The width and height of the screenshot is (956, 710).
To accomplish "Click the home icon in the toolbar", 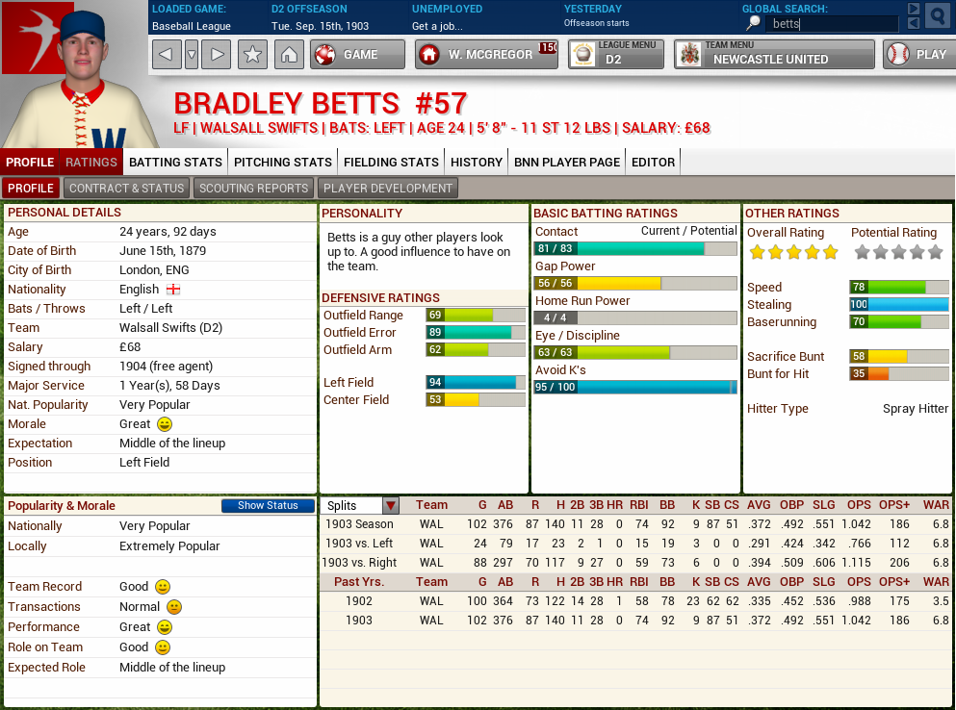I will tap(289, 55).
